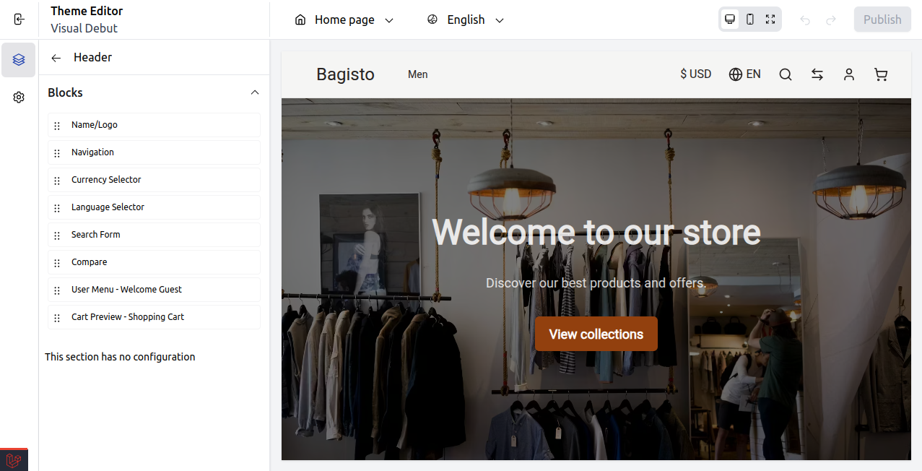922x471 pixels.
Task: Click the undo arrow
Action: (x=805, y=20)
